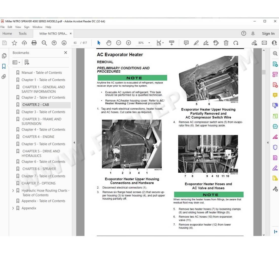Image resolution: width=279 pixels, height=254 pixels.
Task: Expand the Appendix bookmark
Action: 13,208
